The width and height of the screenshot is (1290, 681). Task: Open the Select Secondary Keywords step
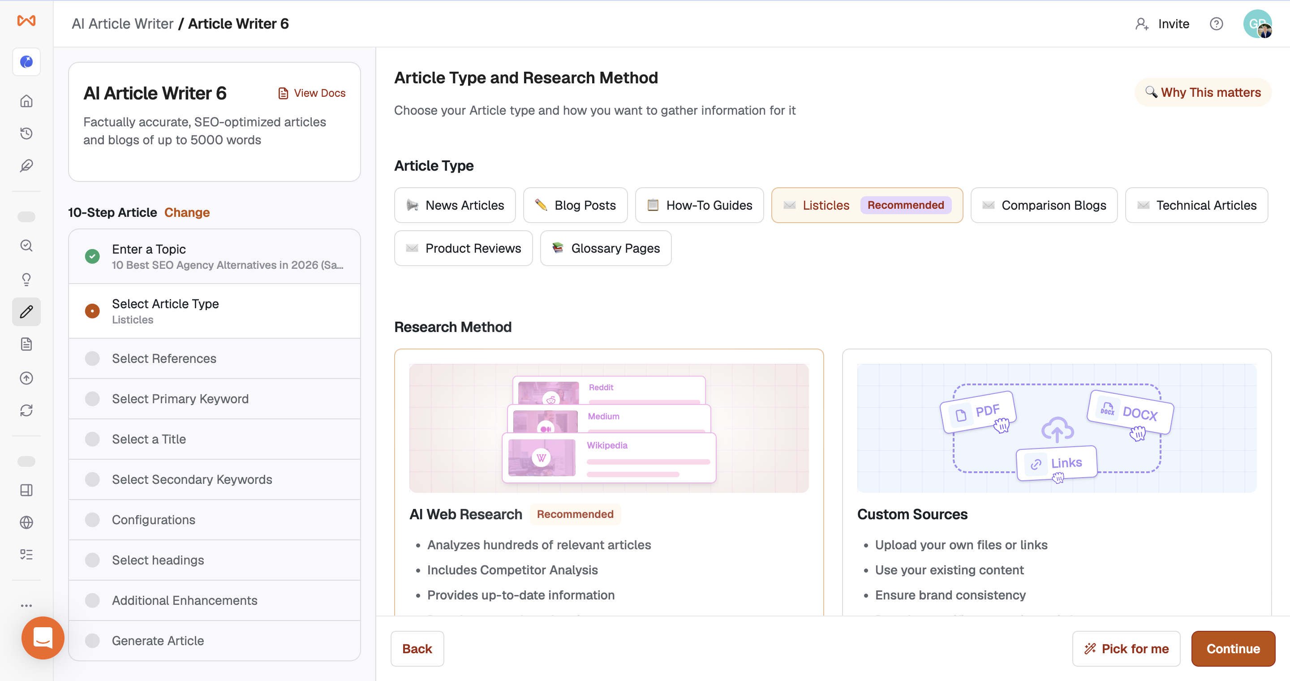click(215, 479)
